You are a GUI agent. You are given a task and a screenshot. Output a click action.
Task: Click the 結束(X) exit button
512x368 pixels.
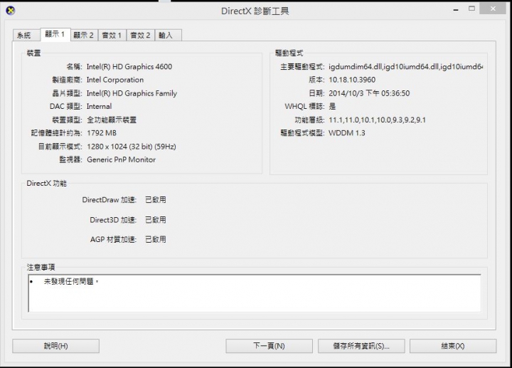point(453,346)
